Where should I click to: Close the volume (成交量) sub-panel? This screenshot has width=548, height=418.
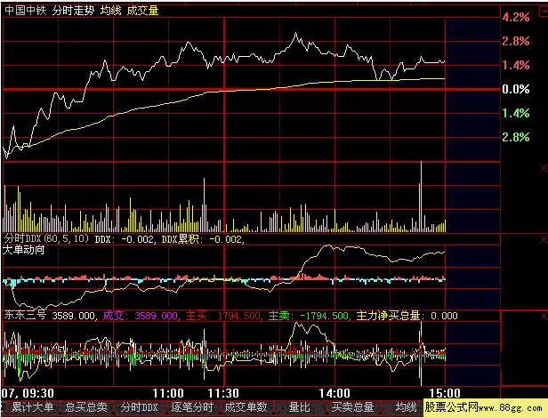(x=544, y=169)
